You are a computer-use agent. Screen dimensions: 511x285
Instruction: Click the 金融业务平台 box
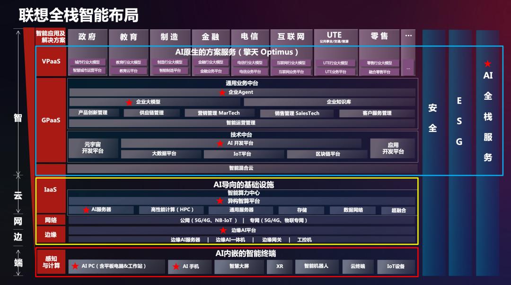[x=211, y=71]
